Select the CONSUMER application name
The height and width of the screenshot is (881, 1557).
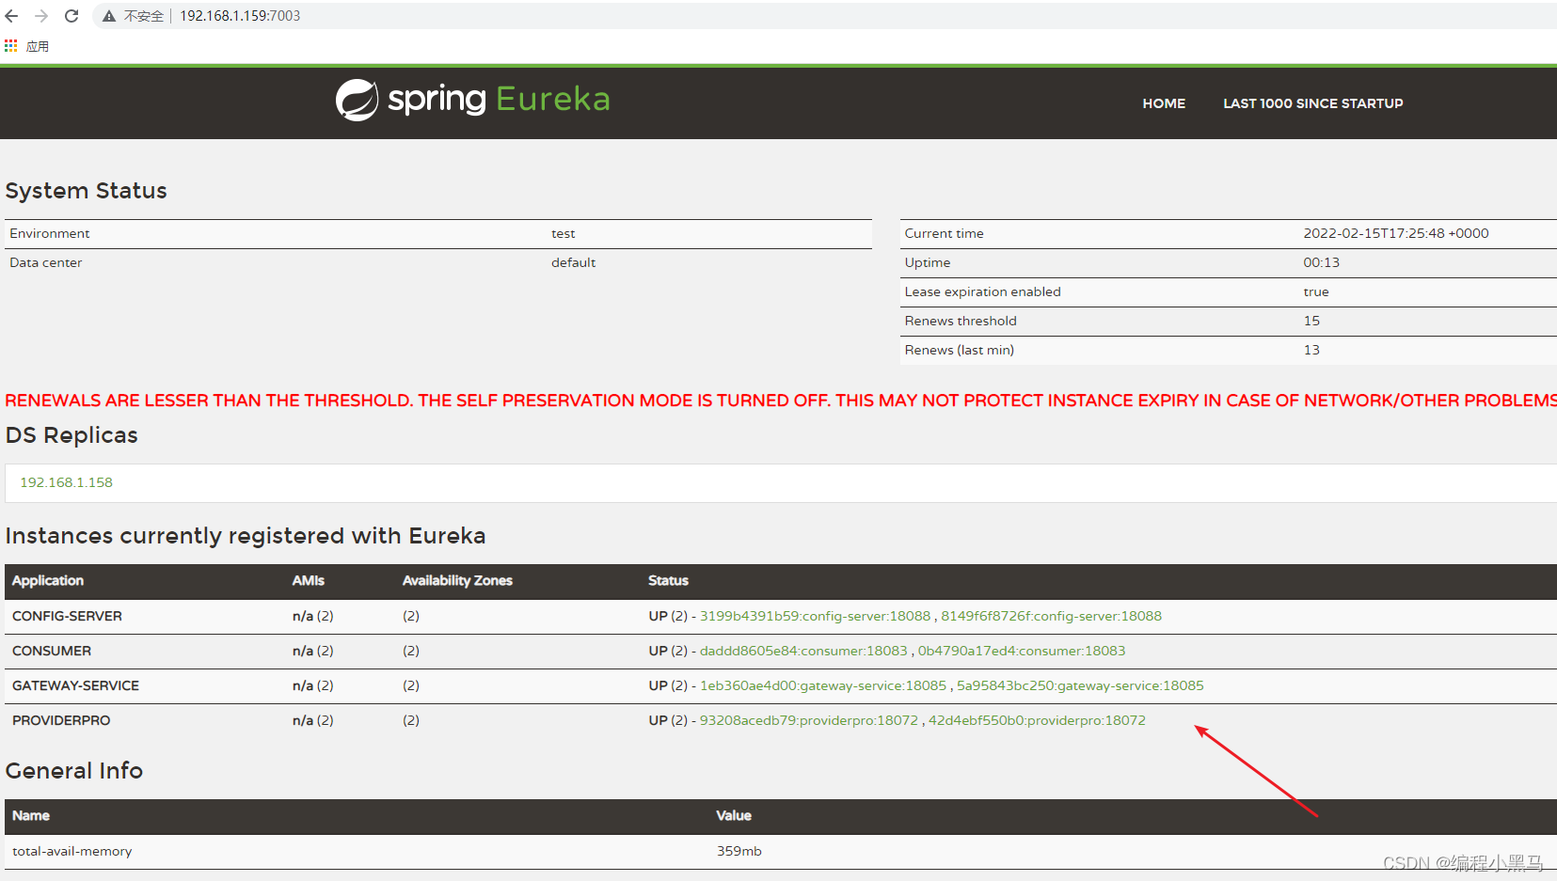(x=52, y=651)
